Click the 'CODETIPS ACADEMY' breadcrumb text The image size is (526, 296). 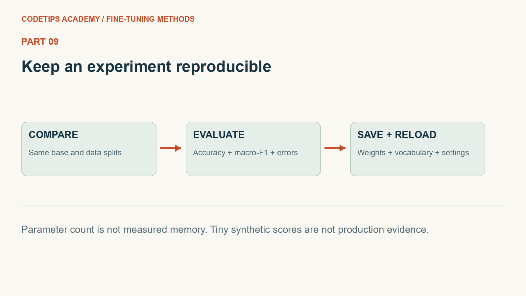(x=61, y=19)
